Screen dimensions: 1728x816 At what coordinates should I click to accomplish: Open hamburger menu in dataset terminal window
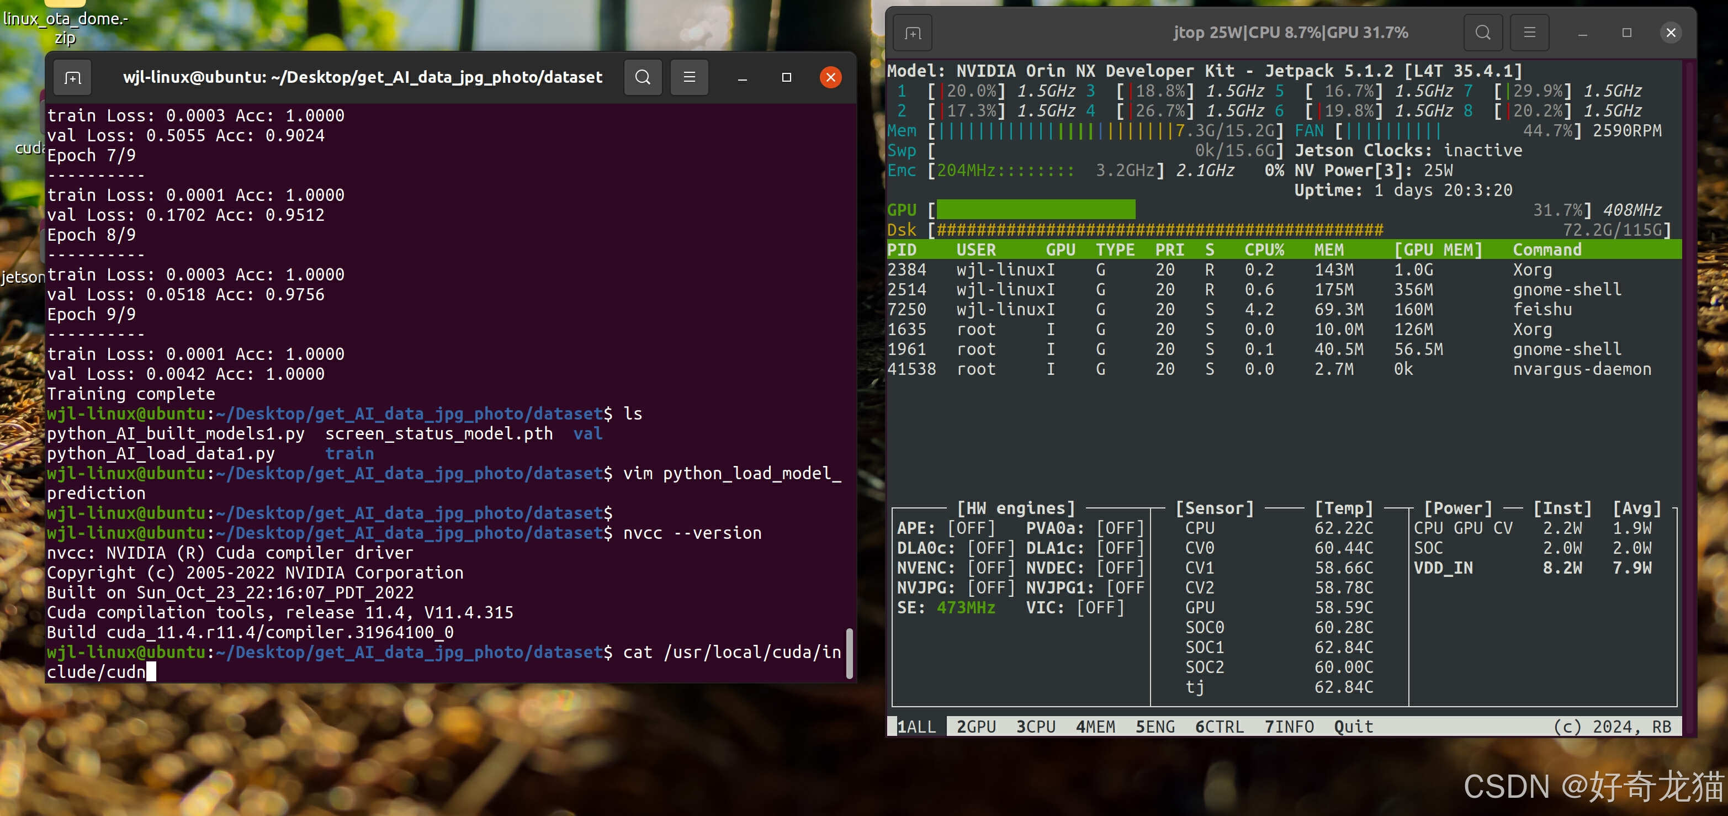(689, 77)
